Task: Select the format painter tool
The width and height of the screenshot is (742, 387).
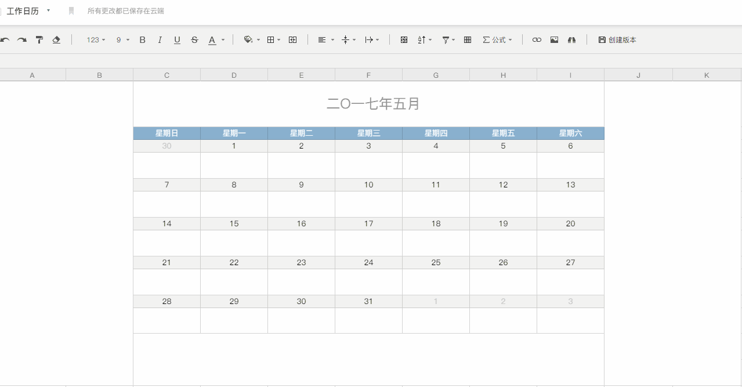Action: tap(39, 40)
